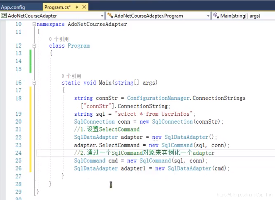Viewport: 275px width, 200px height.
Task: Click the reference count link above class Program
Action: point(59,39)
